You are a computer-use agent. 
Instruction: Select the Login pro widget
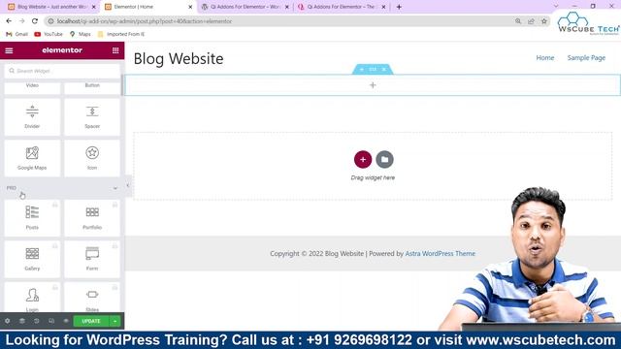tap(32, 298)
